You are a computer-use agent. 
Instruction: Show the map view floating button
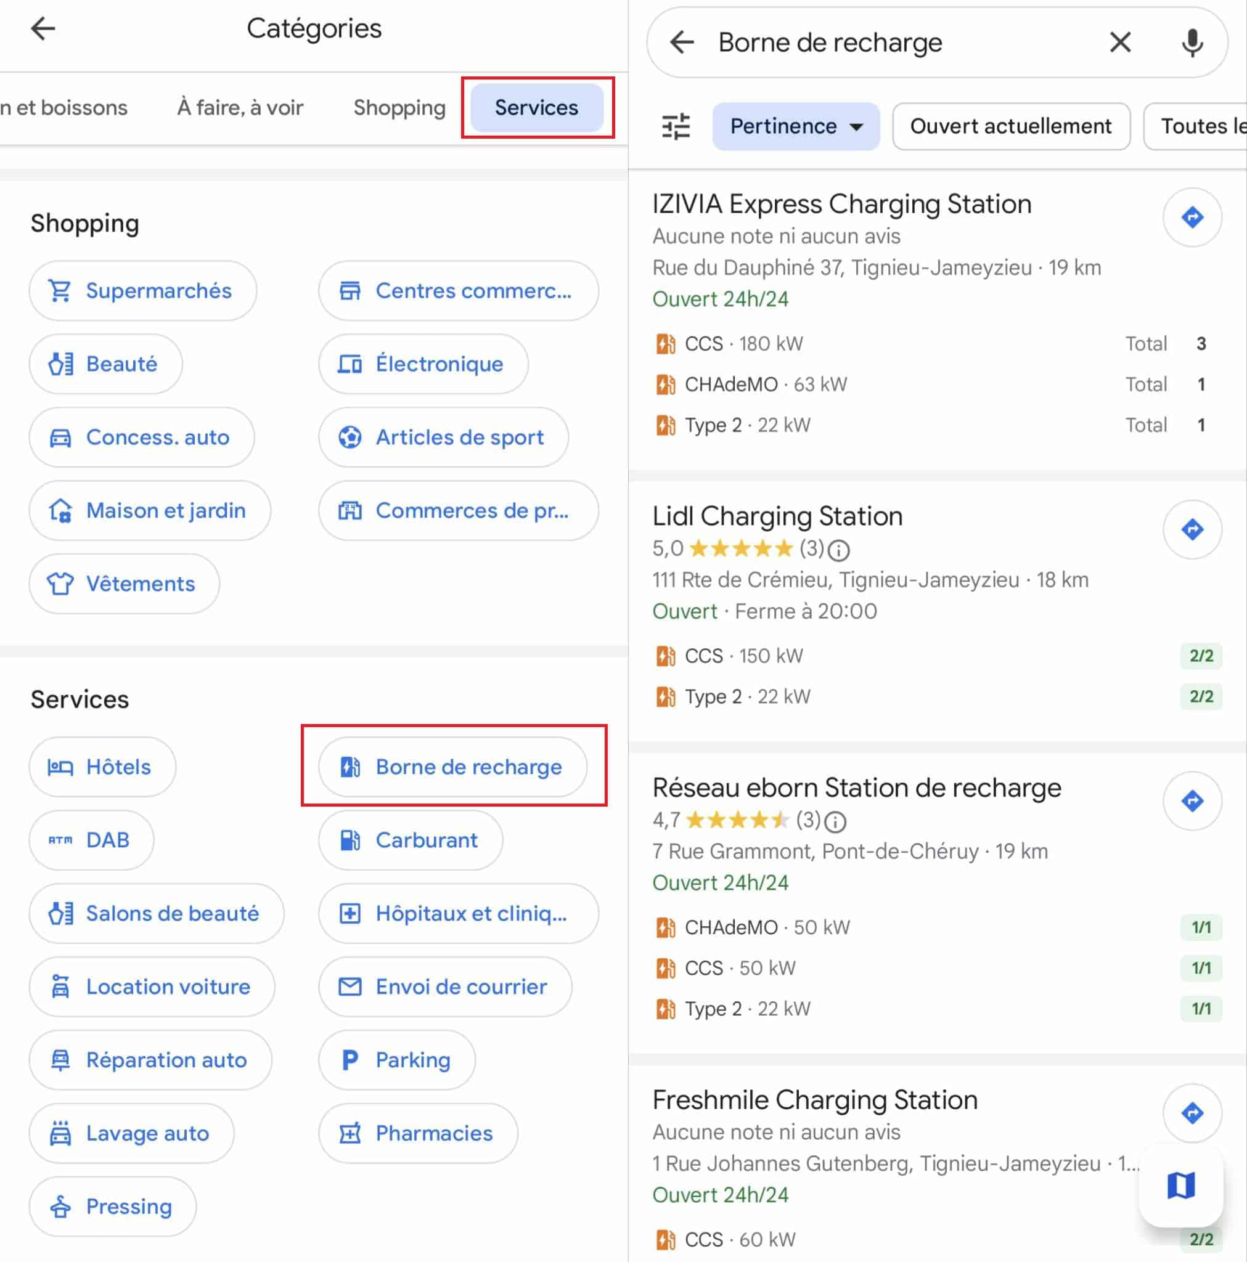(x=1180, y=1184)
